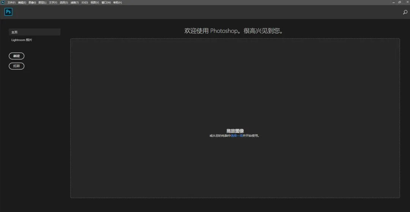Open the 文件(F) menu
The width and height of the screenshot is (410, 212).
tap(11, 2)
